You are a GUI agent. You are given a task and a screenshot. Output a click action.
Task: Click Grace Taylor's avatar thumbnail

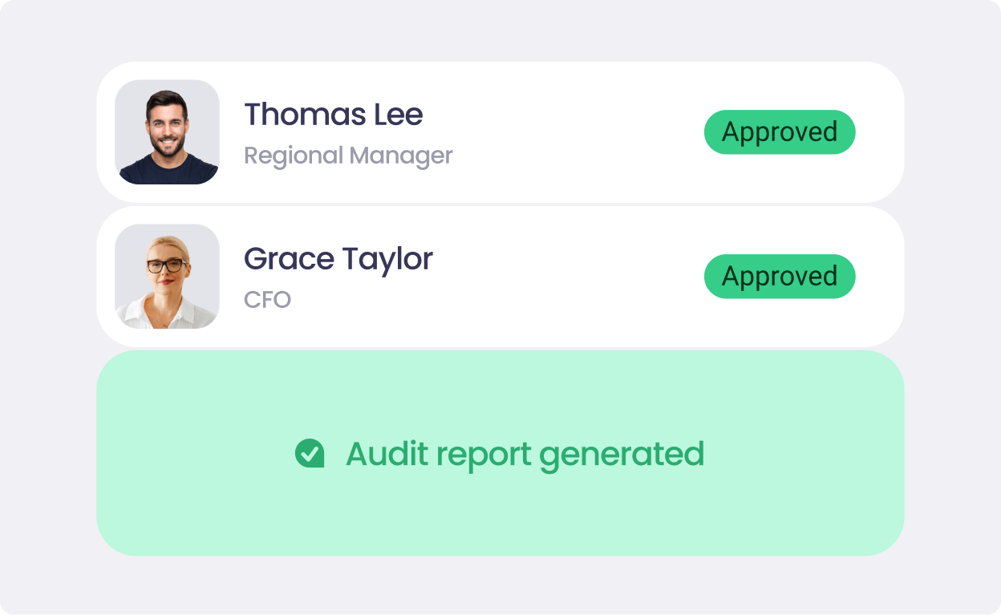[x=167, y=276]
